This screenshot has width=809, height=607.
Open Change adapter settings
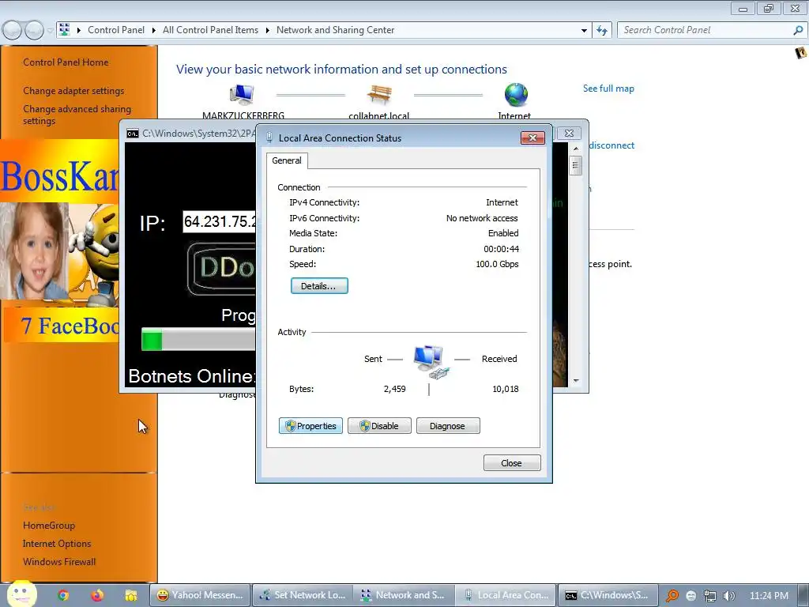click(73, 91)
